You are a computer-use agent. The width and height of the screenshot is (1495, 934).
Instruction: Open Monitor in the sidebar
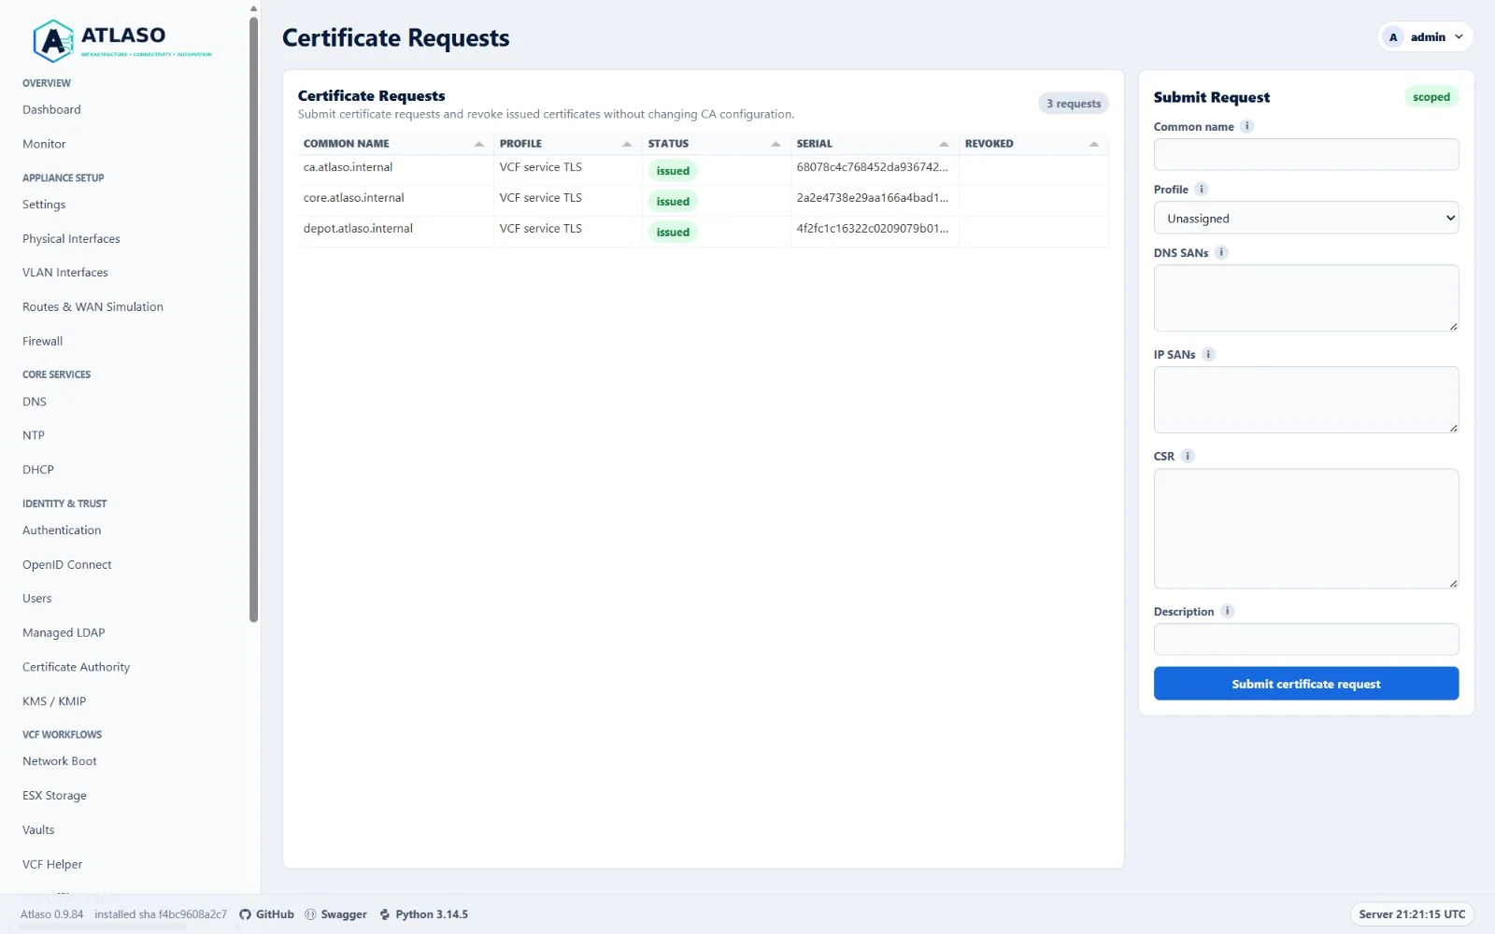coord(44,144)
